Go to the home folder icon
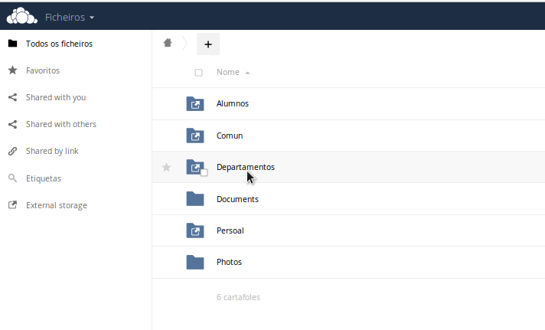This screenshot has height=330, width=545. pos(168,43)
